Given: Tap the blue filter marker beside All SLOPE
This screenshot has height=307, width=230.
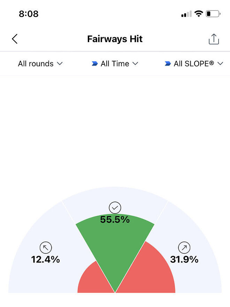Looking at the screenshot, I should pos(168,63).
